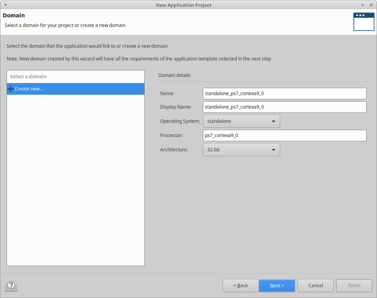Return to previous page with Back
This screenshot has width=377, height=298.
[x=240, y=286]
